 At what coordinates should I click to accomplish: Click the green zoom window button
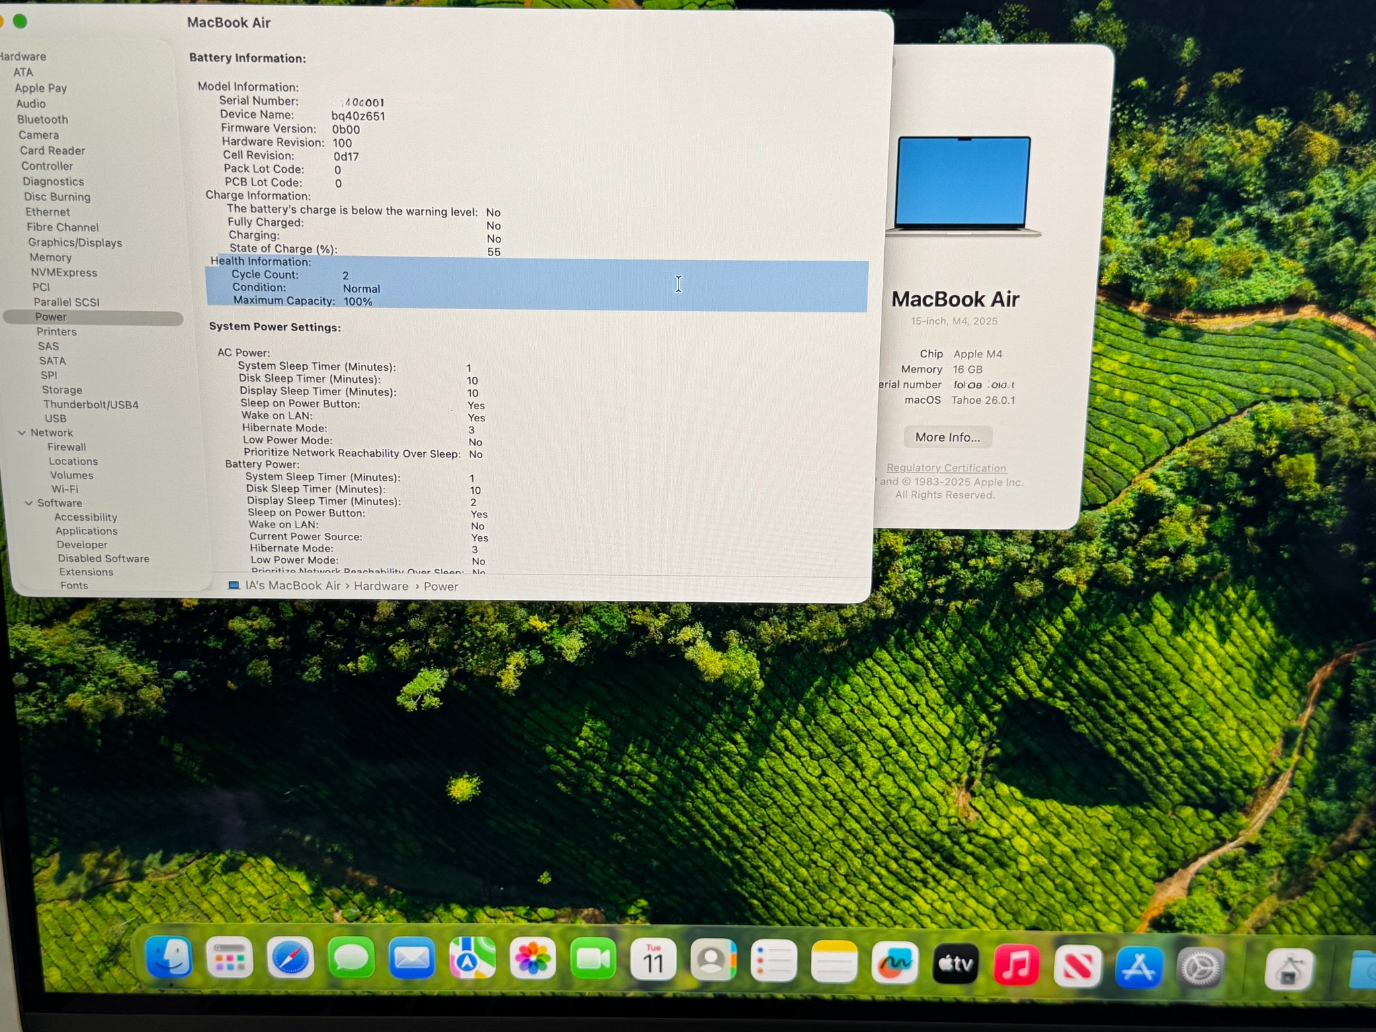(20, 21)
